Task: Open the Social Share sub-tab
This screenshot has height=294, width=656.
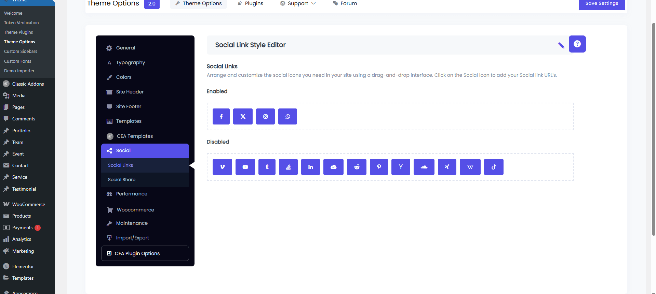Action: tap(122, 179)
